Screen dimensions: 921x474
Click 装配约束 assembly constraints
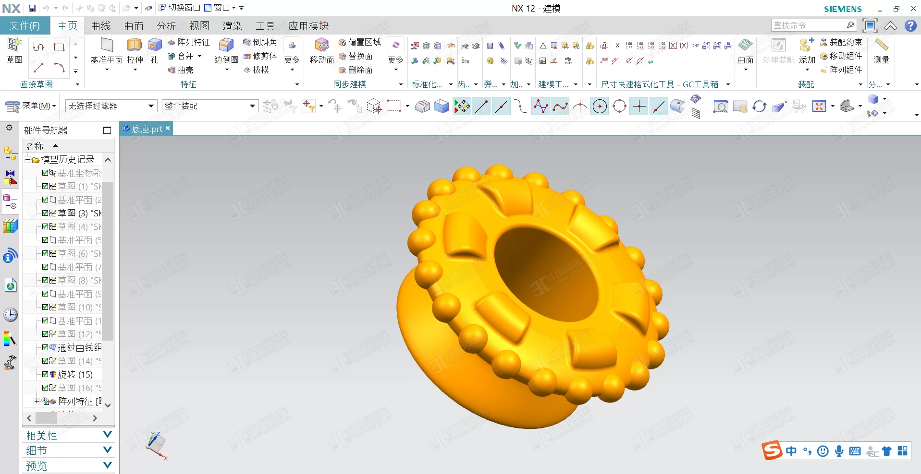click(x=841, y=42)
